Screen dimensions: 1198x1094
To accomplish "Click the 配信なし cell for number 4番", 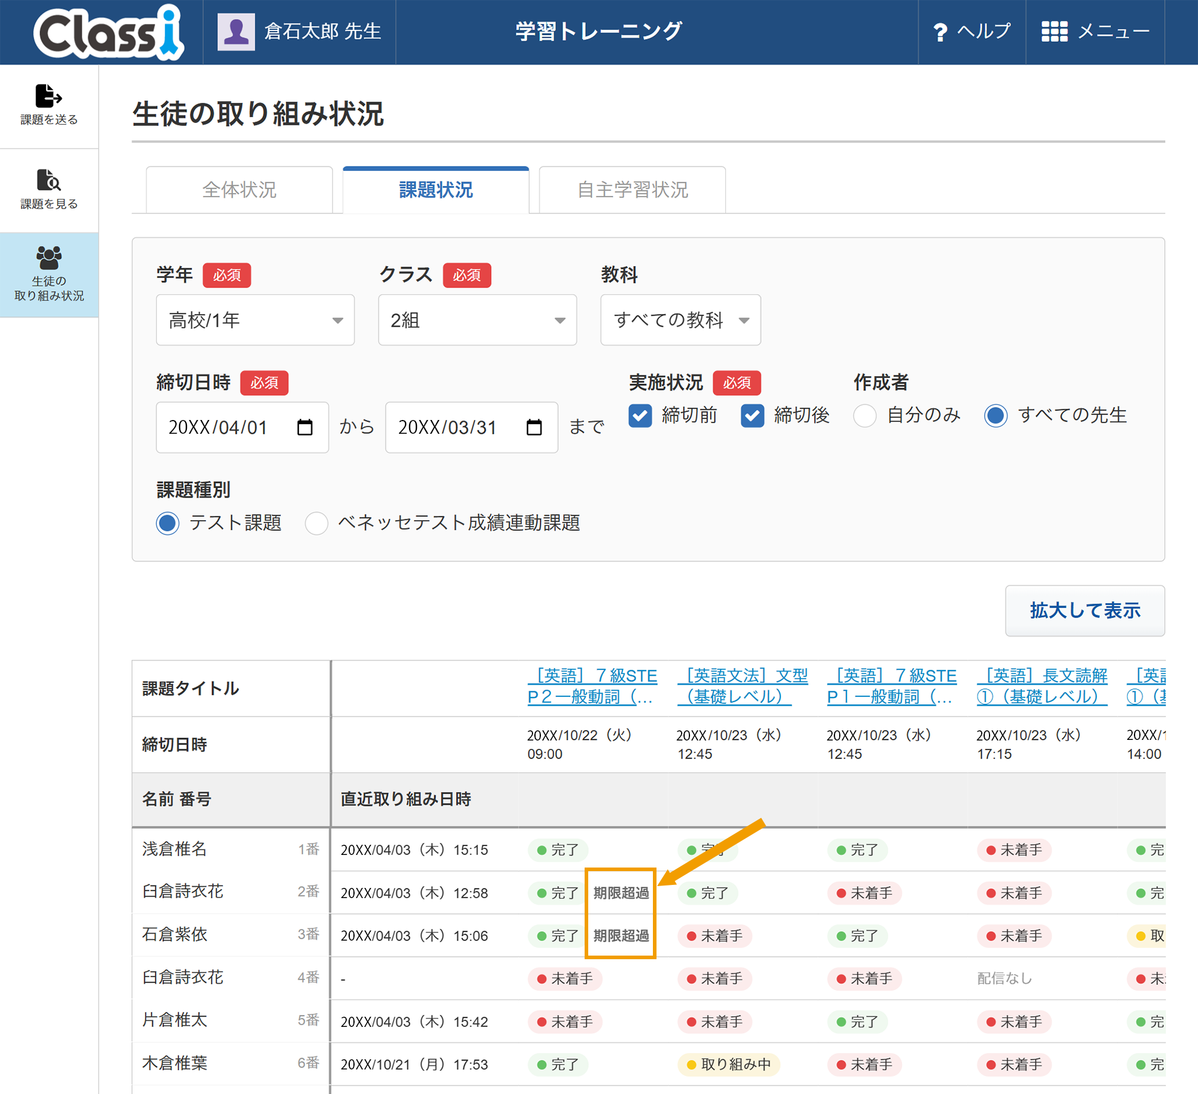I will click(1005, 978).
